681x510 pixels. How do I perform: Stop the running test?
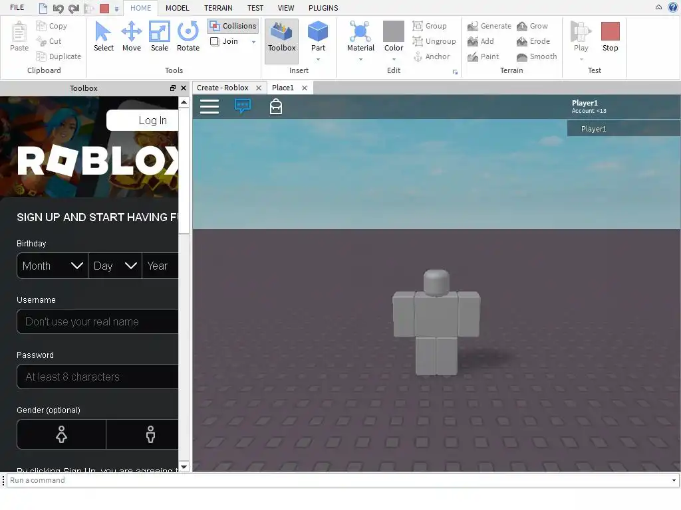(611, 37)
